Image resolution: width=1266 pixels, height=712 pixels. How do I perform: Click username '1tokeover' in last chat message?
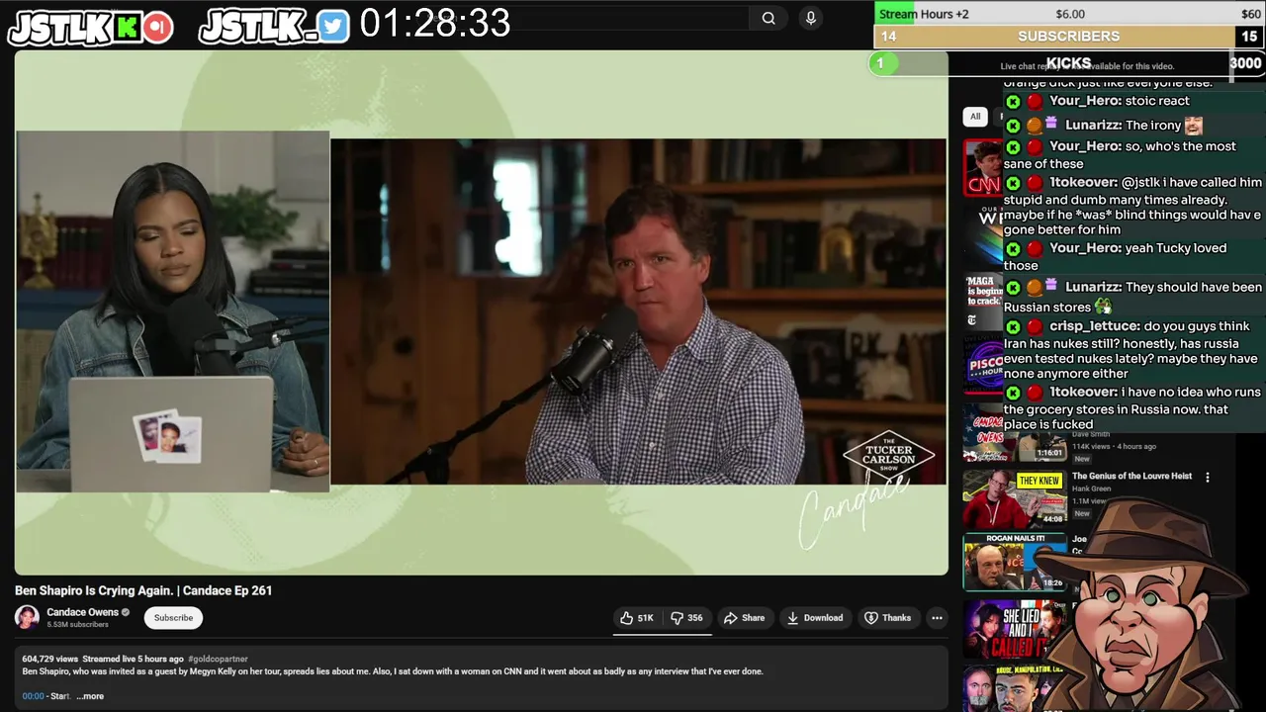pos(1083,393)
